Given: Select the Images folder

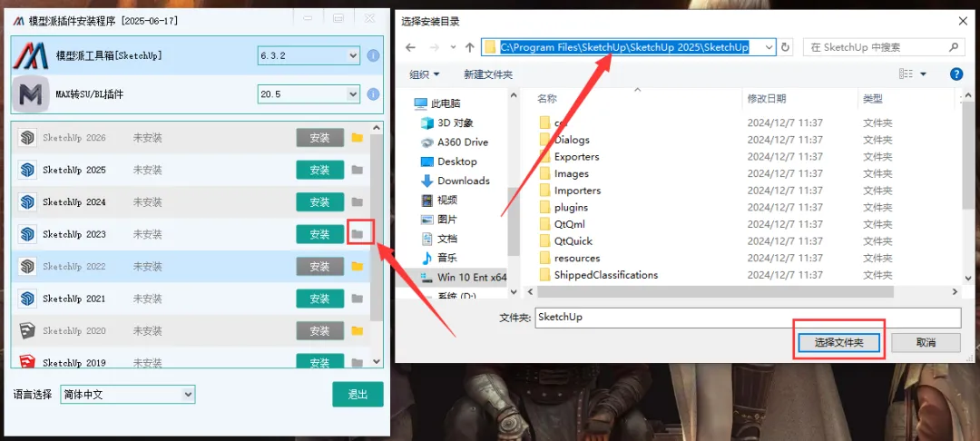Looking at the screenshot, I should [x=563, y=173].
